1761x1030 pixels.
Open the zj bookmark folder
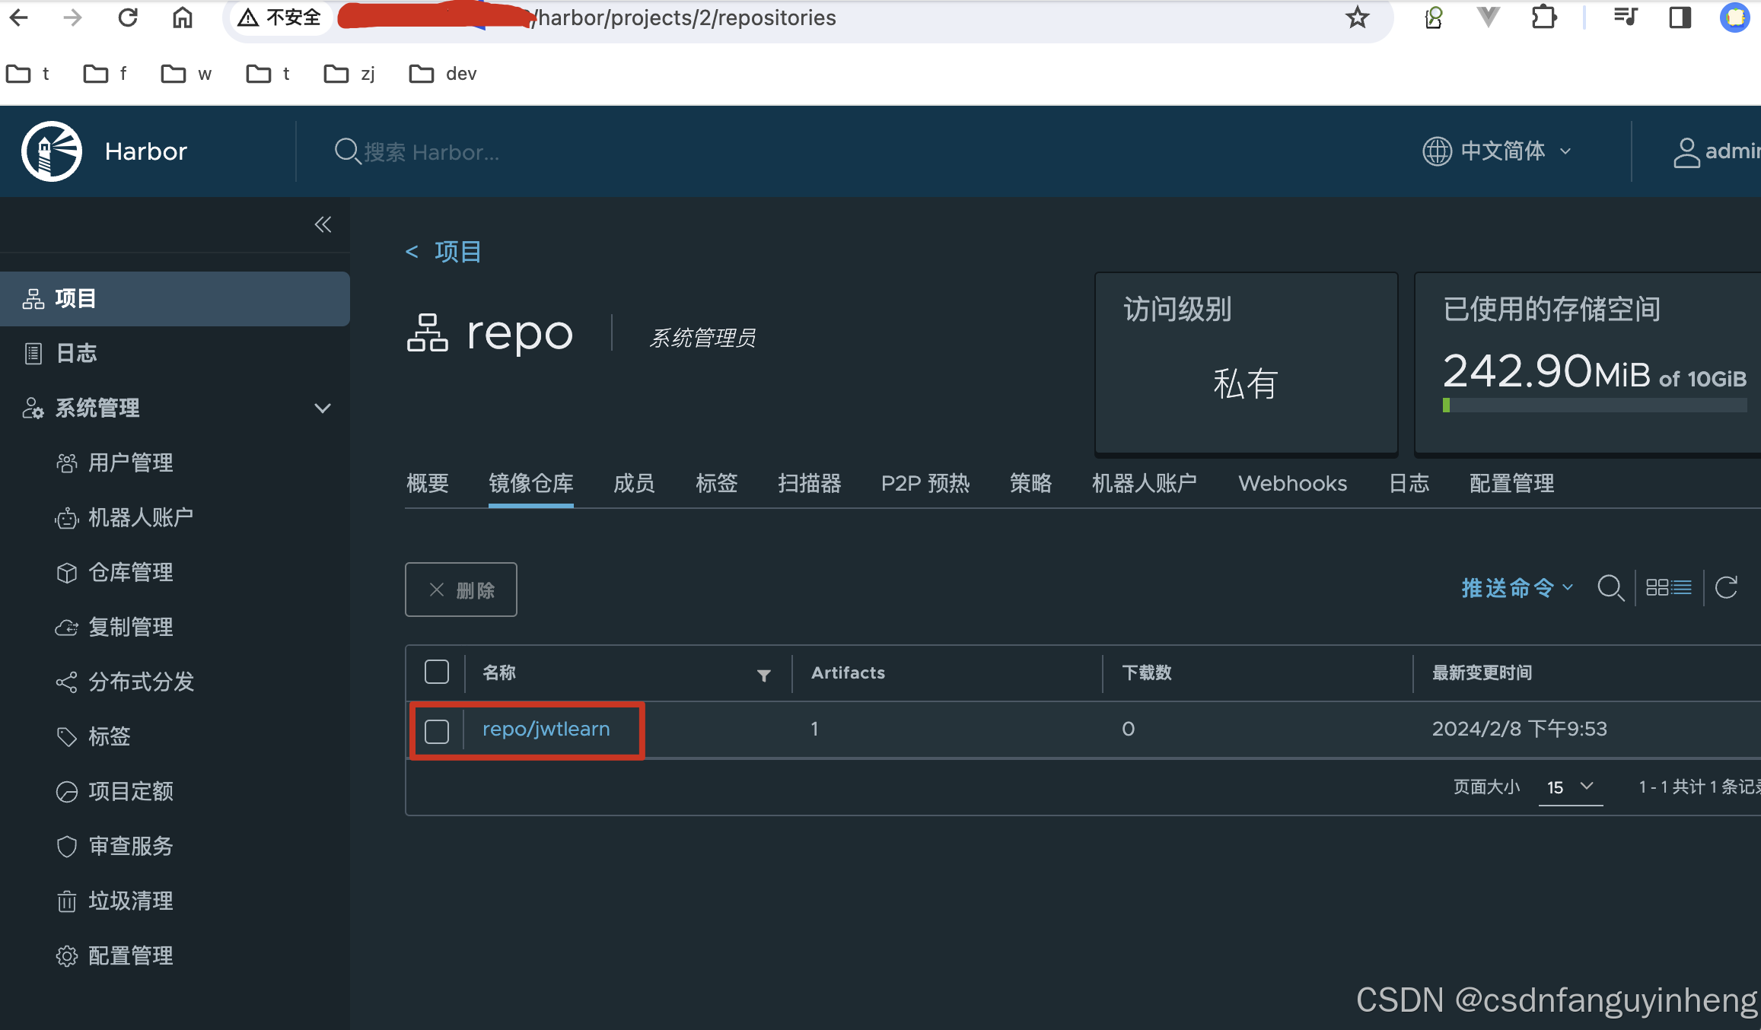coord(350,74)
